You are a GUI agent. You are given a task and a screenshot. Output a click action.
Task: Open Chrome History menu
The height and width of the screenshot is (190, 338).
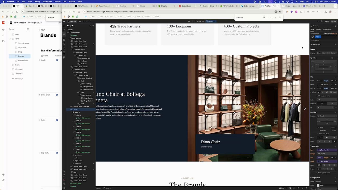(x=37, y=2)
